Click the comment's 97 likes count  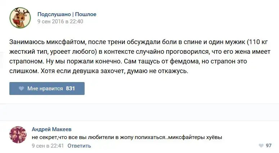click(x=269, y=146)
